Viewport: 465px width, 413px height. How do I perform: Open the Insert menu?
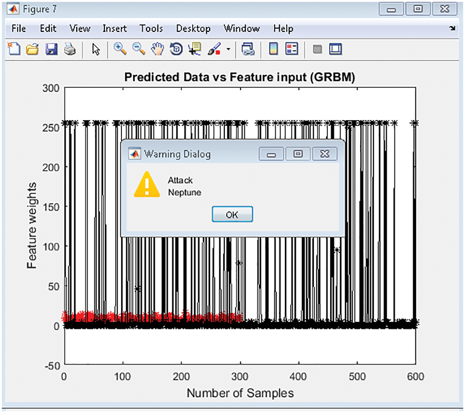pos(114,29)
